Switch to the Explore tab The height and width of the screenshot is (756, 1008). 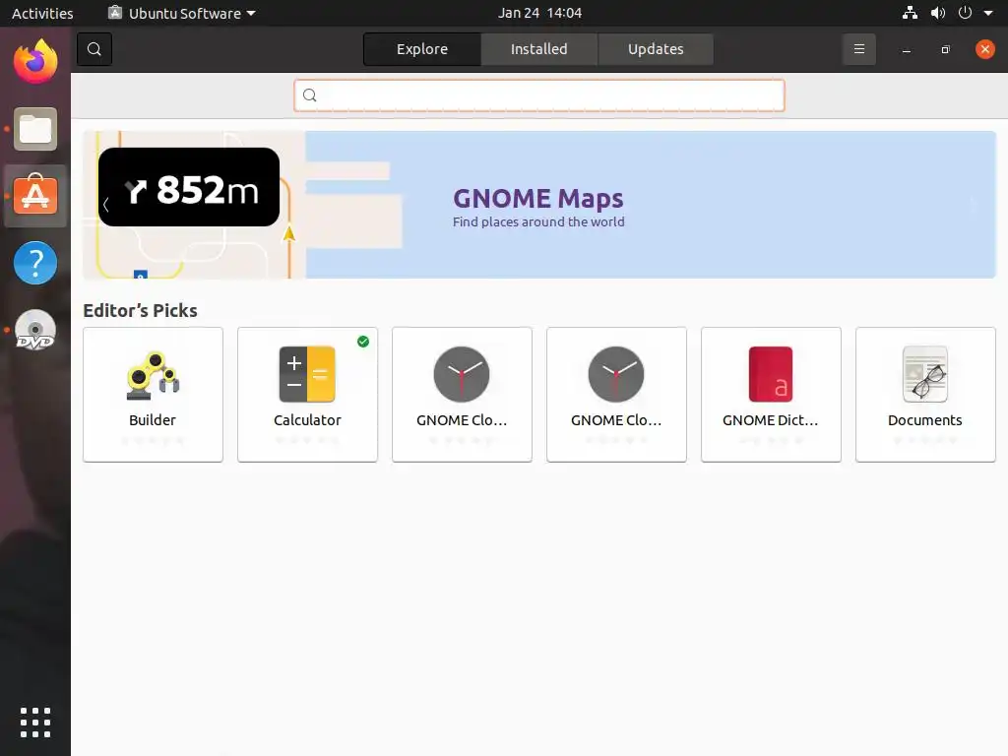tap(421, 49)
